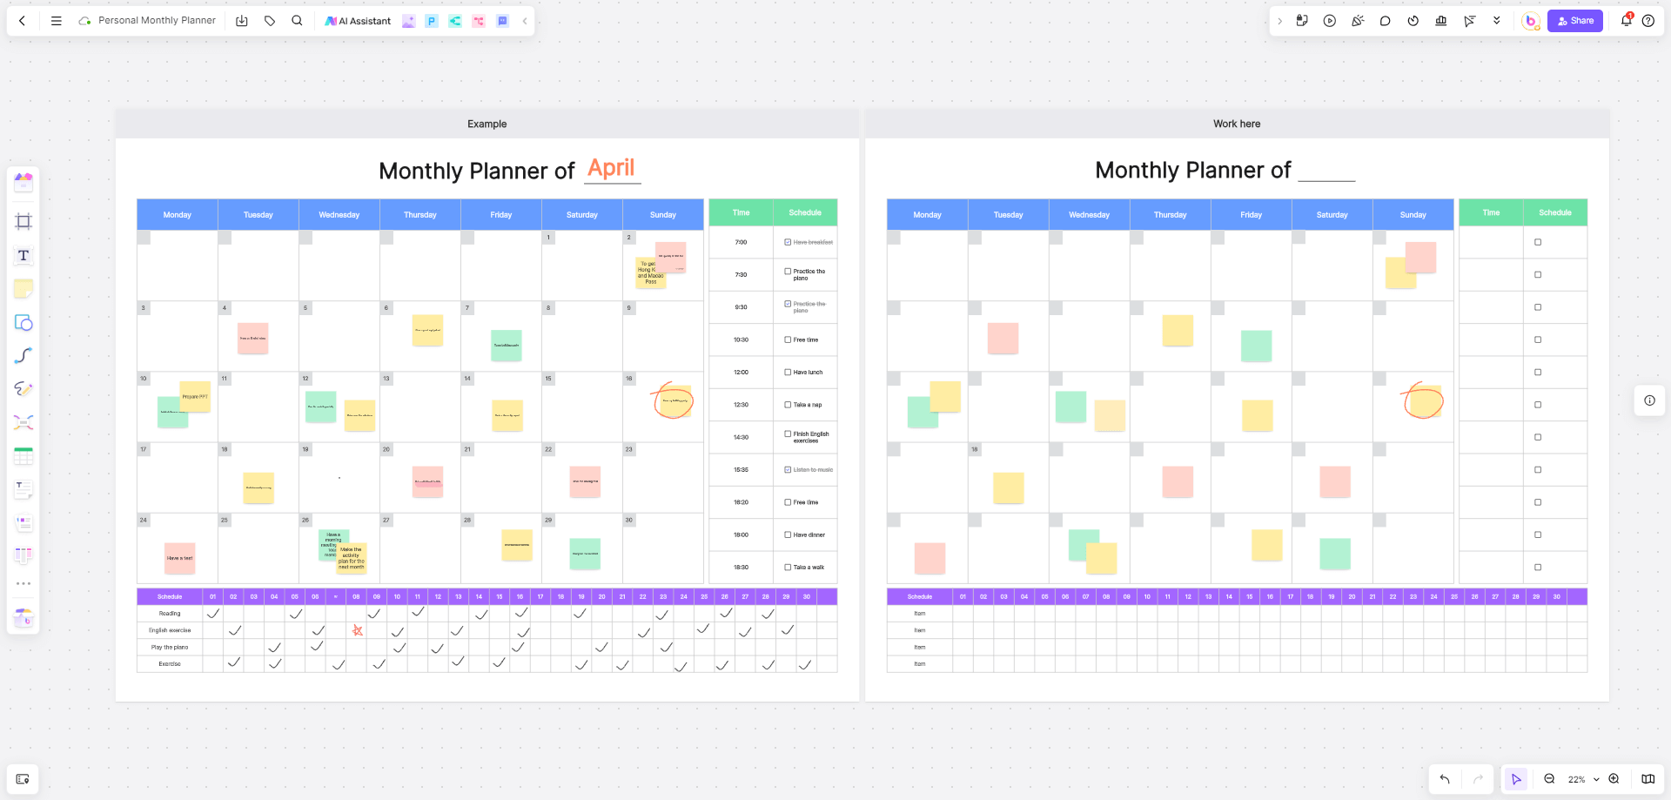The image size is (1671, 800).
Task: Select the list card tool in the left sidebar
Action: click(x=23, y=523)
